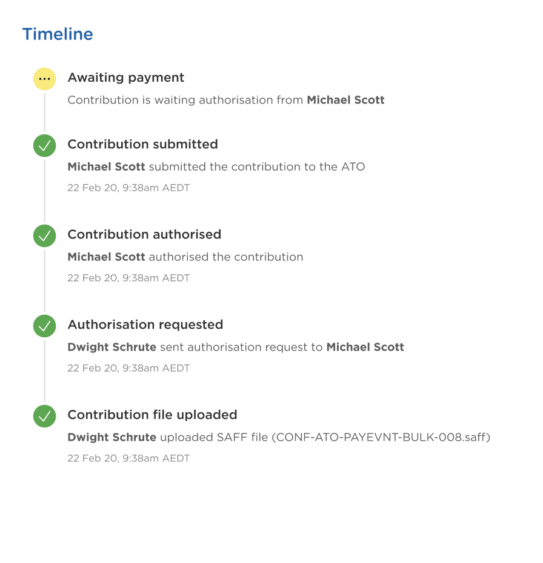Click Michael Scott recipient of authorisation request
The image size is (543, 563).
tap(365, 347)
